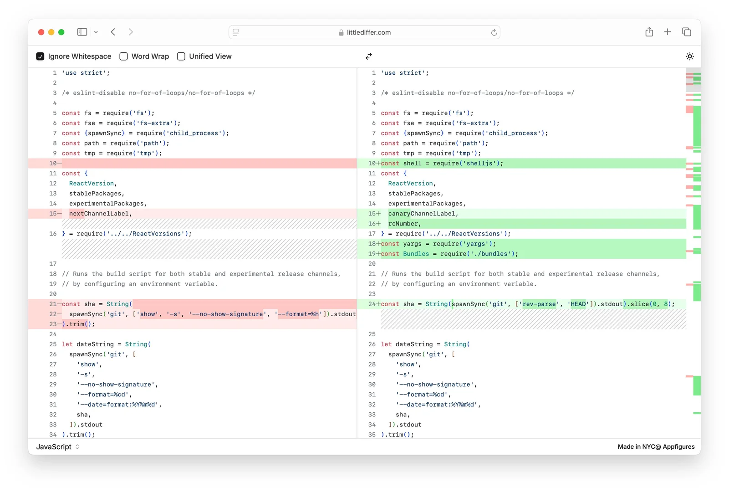Open the Share sheet icon

point(649,32)
